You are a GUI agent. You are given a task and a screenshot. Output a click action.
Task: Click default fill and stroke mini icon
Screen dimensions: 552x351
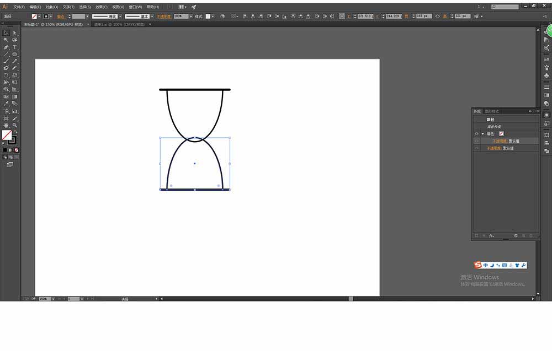4,143
